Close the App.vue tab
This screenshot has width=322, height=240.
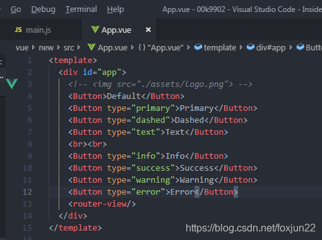[148, 30]
